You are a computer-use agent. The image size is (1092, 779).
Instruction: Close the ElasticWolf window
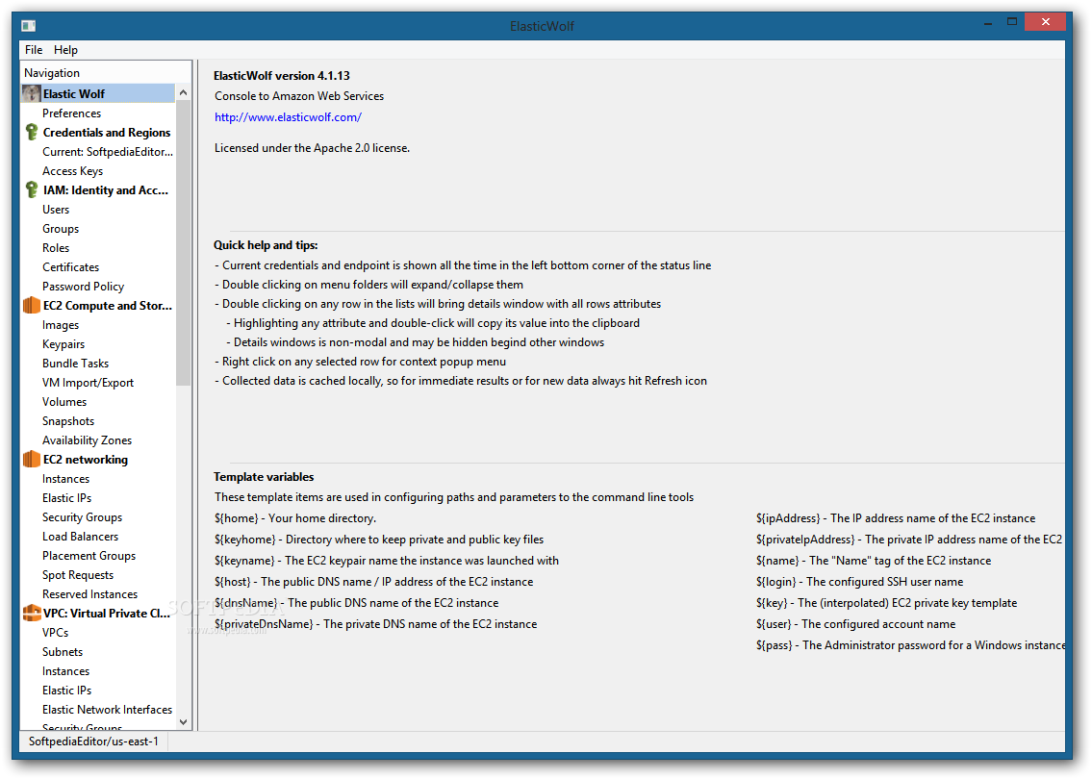[1046, 22]
